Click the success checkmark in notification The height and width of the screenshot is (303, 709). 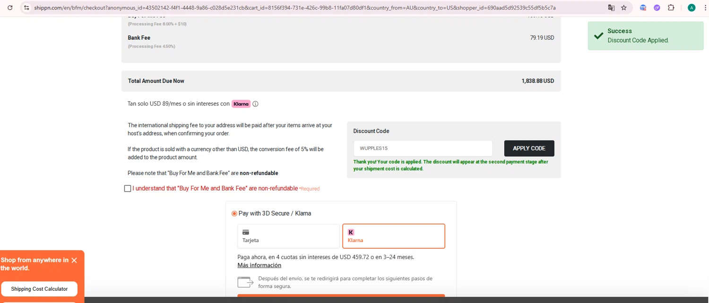point(598,36)
